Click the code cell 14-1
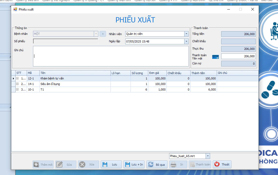 pos(33,84)
